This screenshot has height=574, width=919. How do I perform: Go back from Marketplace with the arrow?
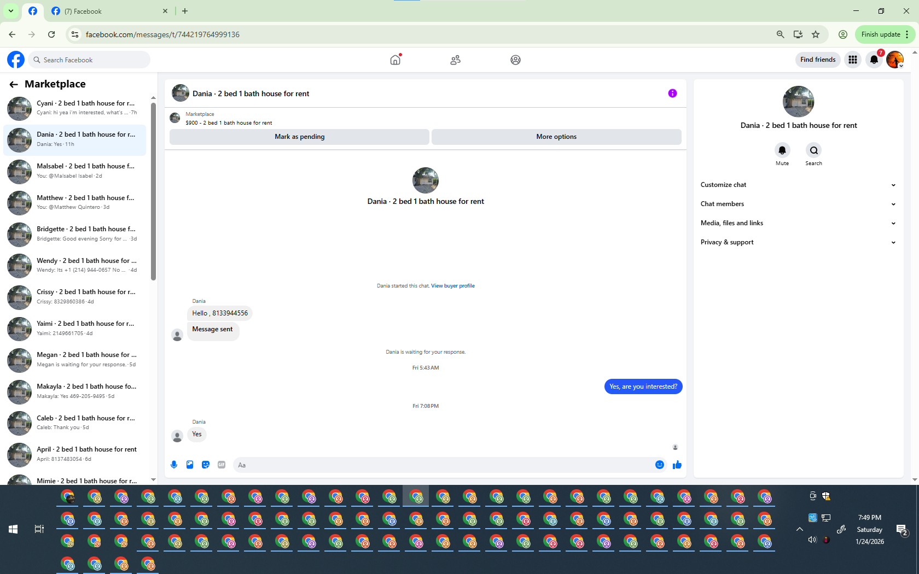coord(14,84)
